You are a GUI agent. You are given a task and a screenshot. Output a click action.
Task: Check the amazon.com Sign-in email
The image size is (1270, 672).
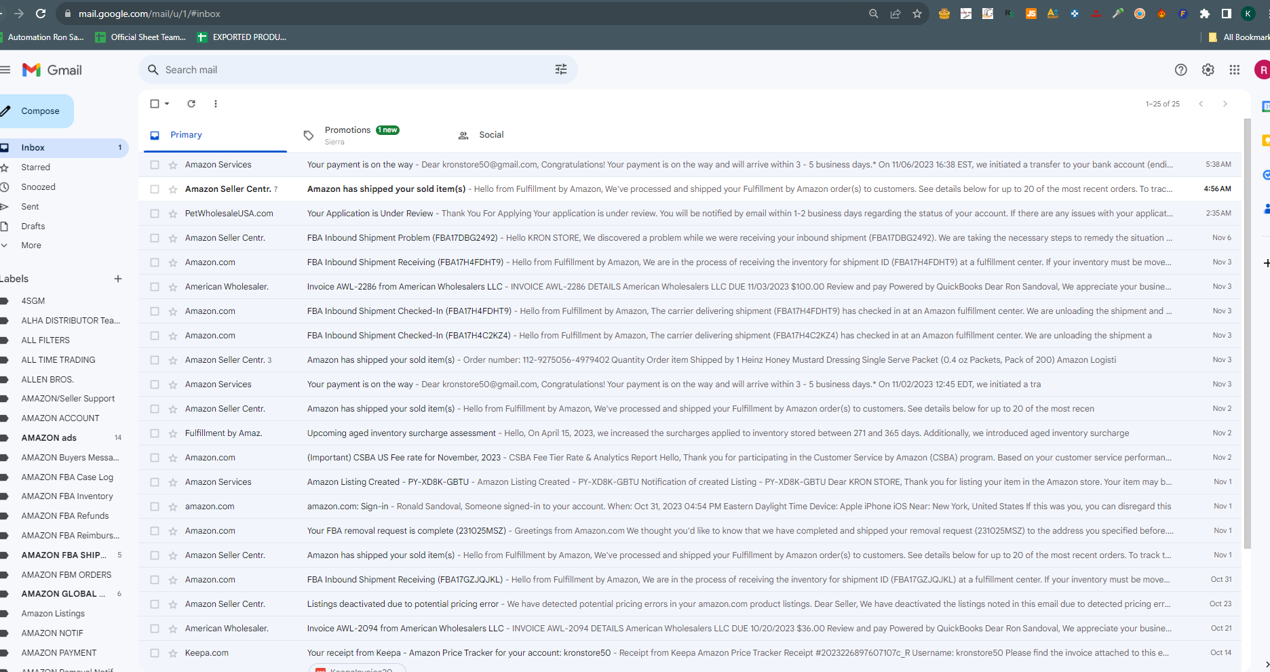click(155, 507)
